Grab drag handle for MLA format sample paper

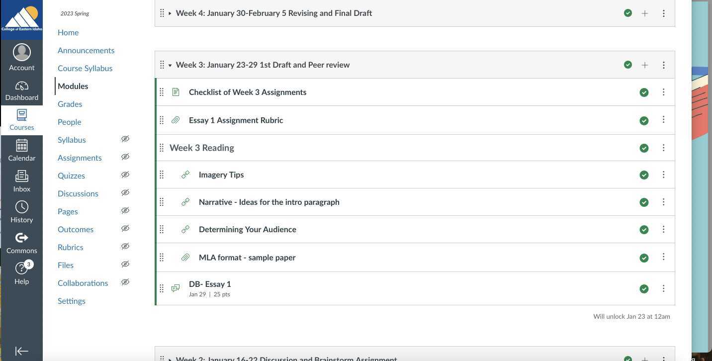pyautogui.click(x=162, y=258)
